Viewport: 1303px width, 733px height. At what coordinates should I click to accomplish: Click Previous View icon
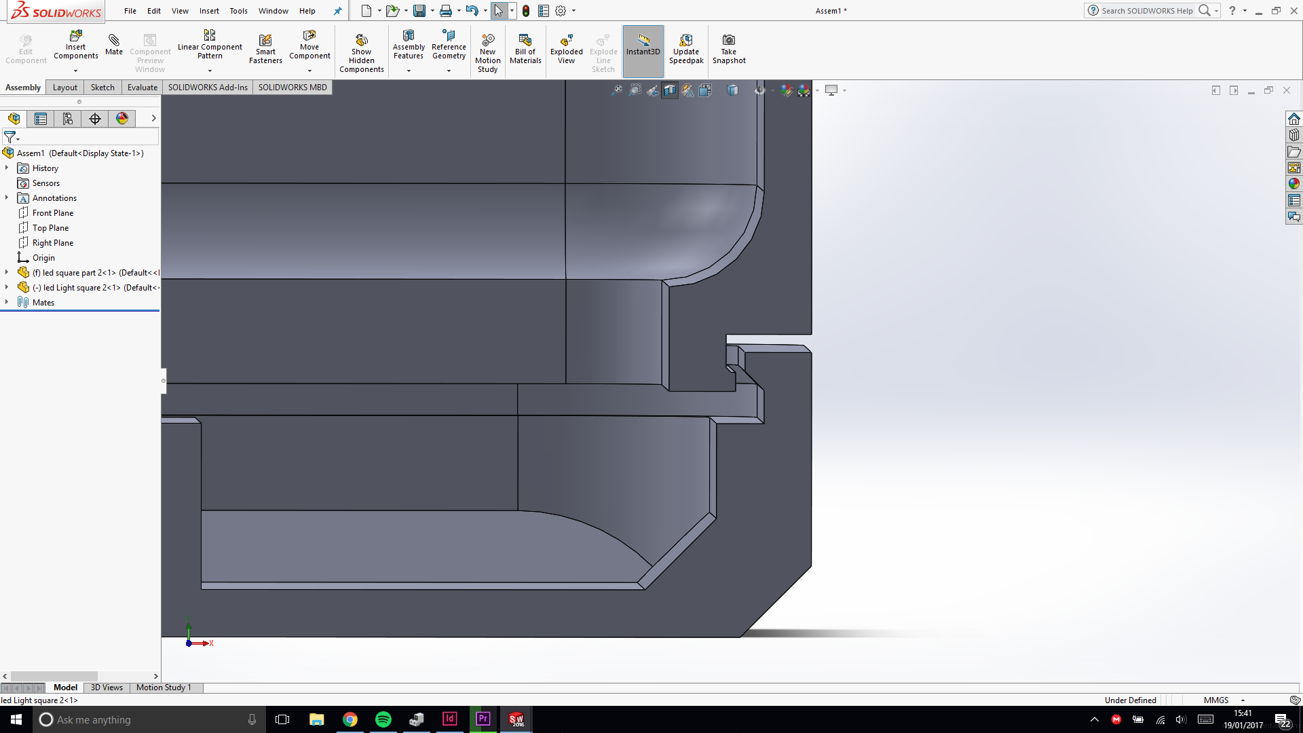(652, 90)
